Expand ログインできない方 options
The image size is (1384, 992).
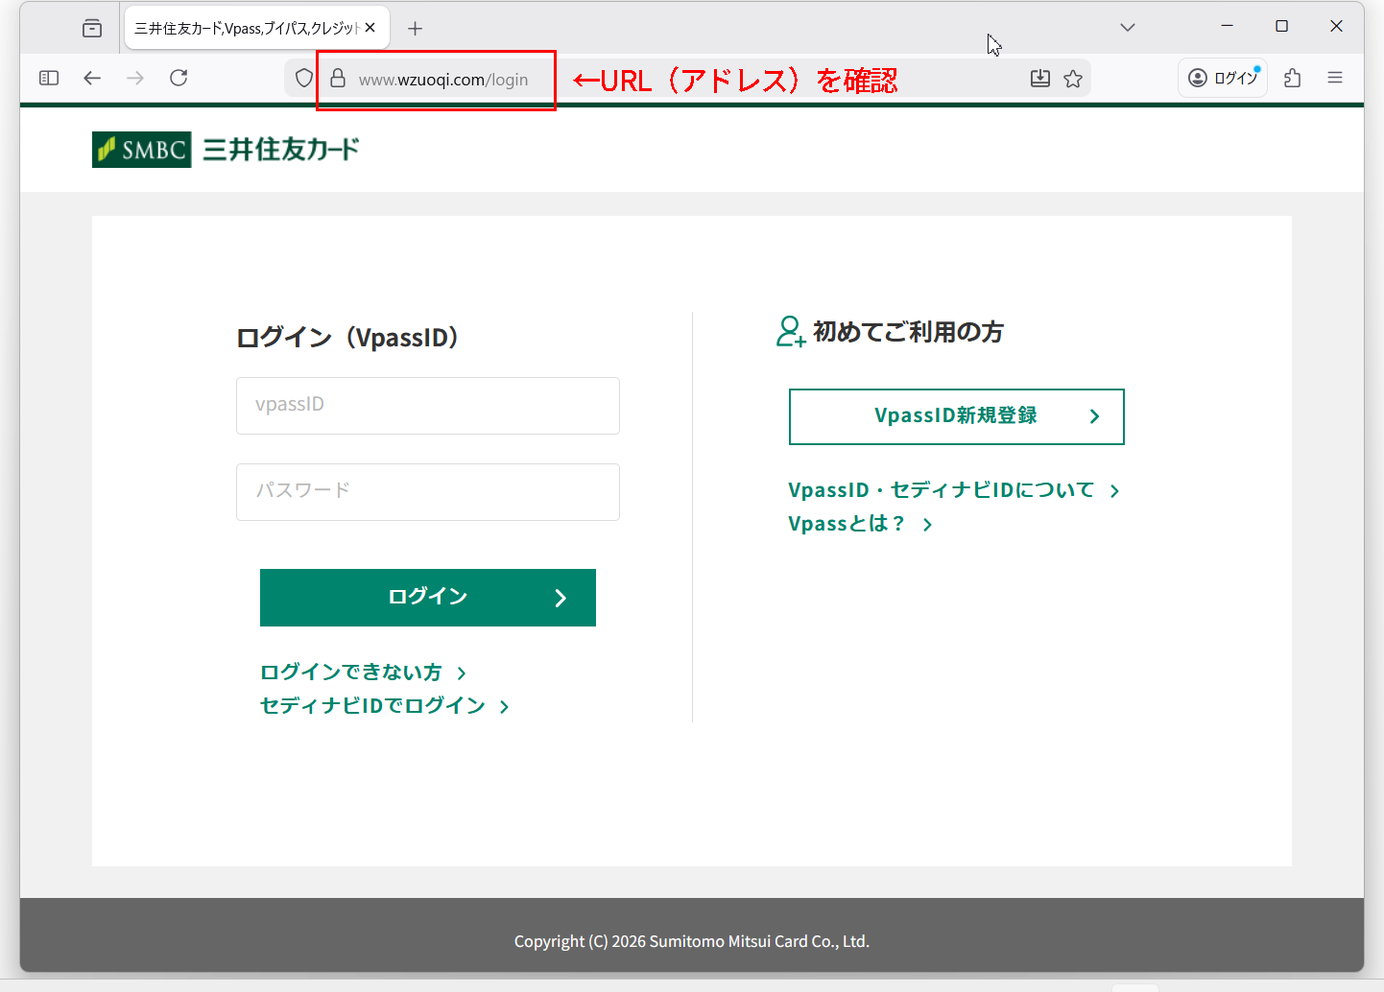(x=351, y=672)
